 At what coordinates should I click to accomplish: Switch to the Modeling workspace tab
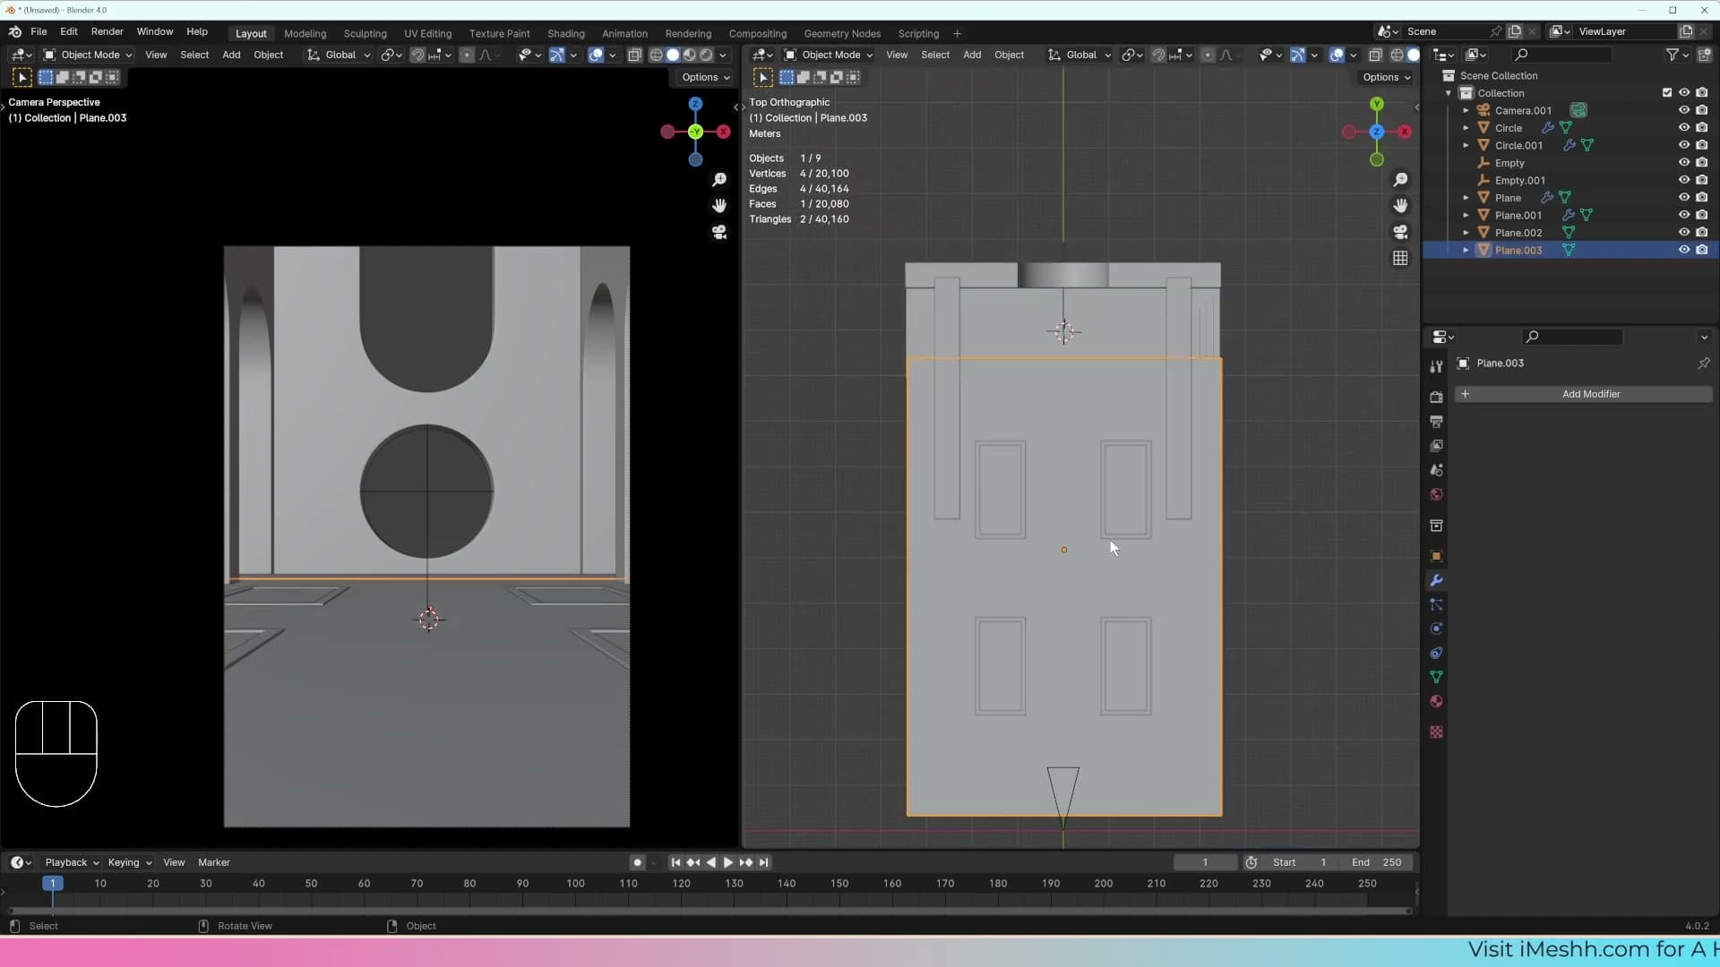click(x=305, y=33)
